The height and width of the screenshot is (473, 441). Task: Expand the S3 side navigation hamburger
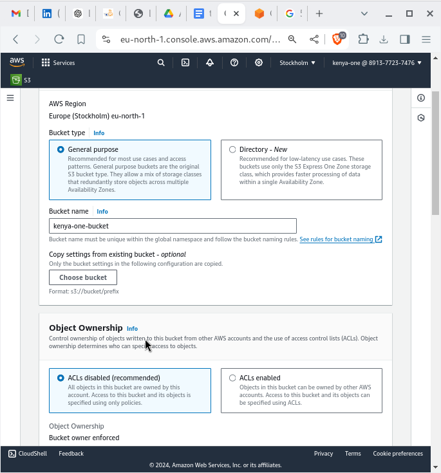coord(10,98)
